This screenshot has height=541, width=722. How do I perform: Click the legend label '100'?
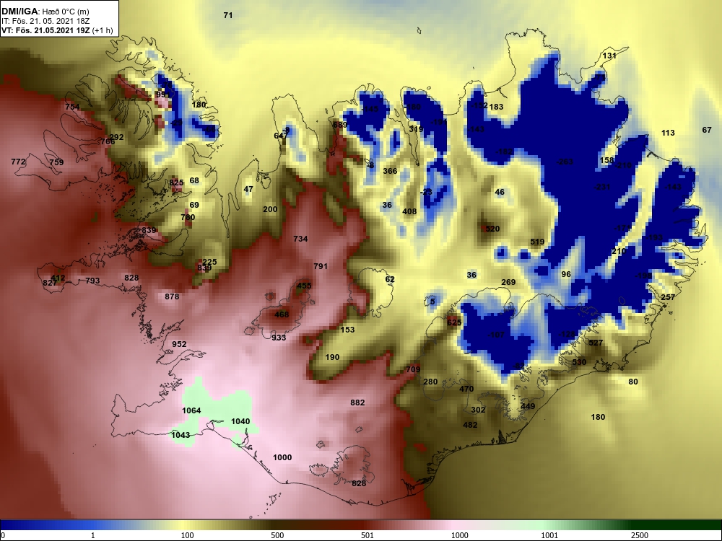tap(187, 535)
